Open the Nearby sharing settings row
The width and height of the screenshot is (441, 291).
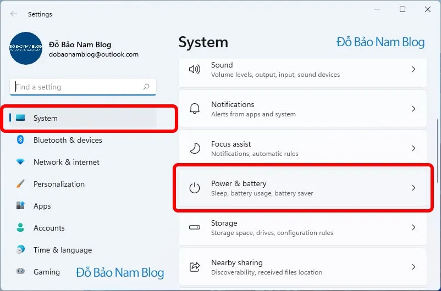tap(302, 266)
